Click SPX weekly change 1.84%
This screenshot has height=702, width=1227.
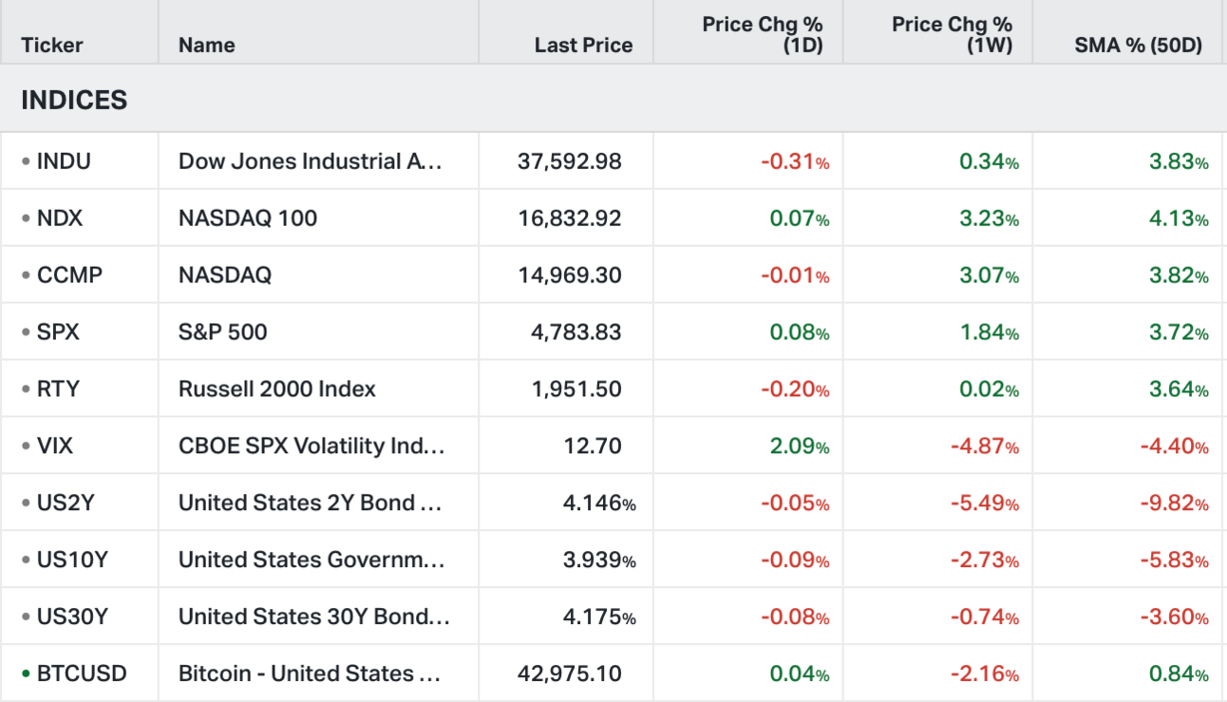[990, 332]
